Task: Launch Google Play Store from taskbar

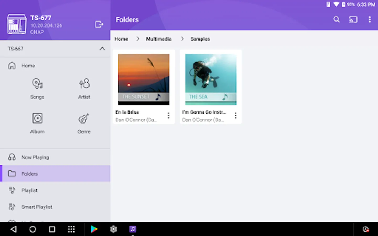Action: coord(94,229)
